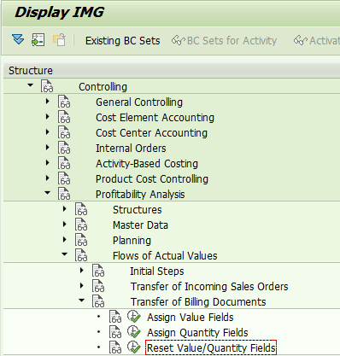
Task: Expand the Initial Steps node
Action: pyautogui.click(x=82, y=271)
